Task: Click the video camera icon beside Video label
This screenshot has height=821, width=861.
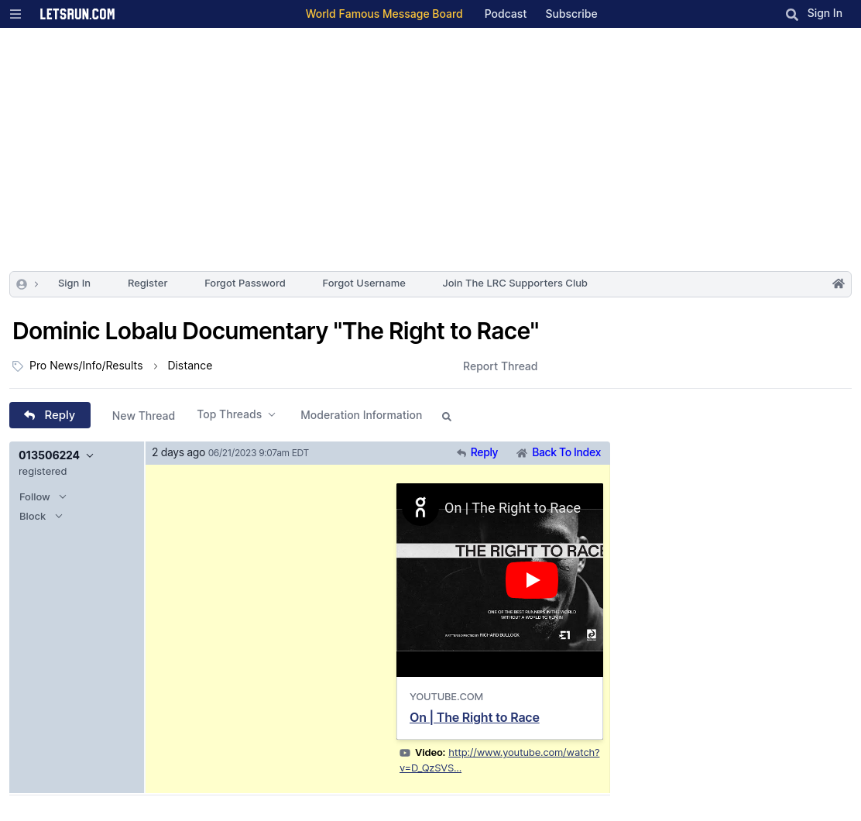Action: [x=405, y=753]
